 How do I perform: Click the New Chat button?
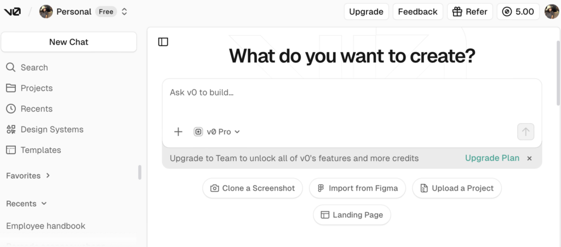point(68,42)
